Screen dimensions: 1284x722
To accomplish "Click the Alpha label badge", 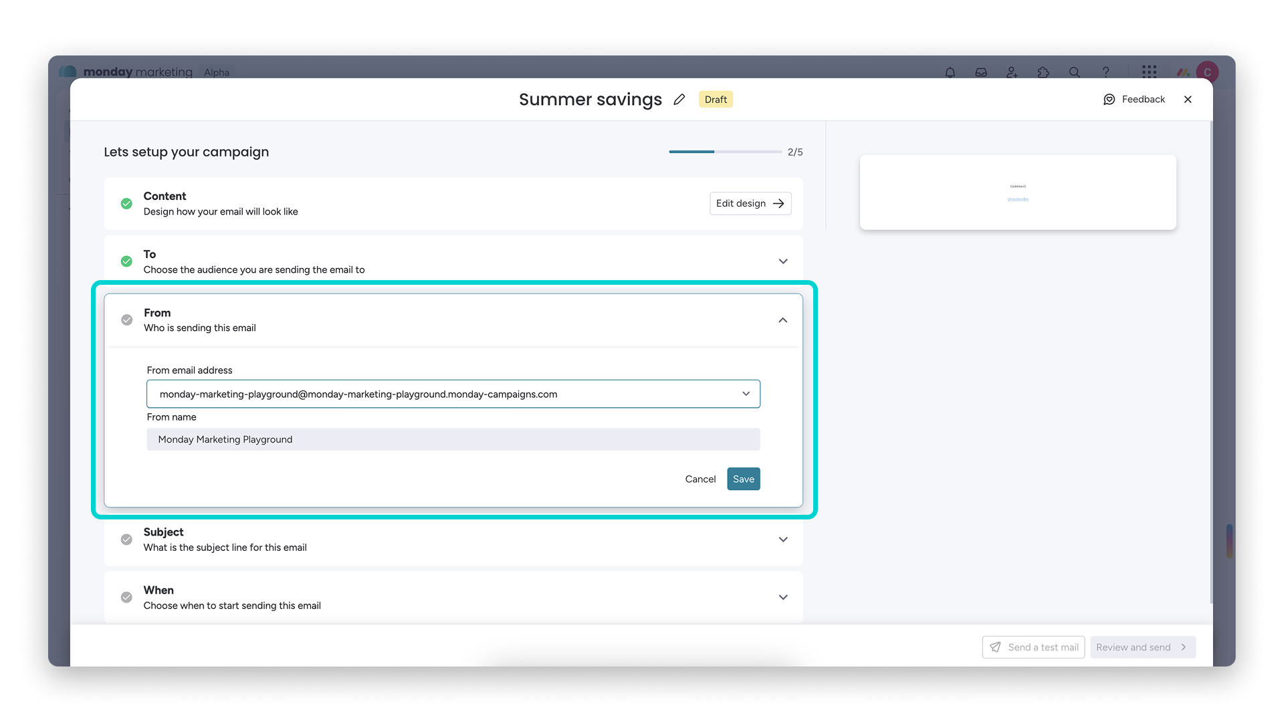I will (217, 72).
